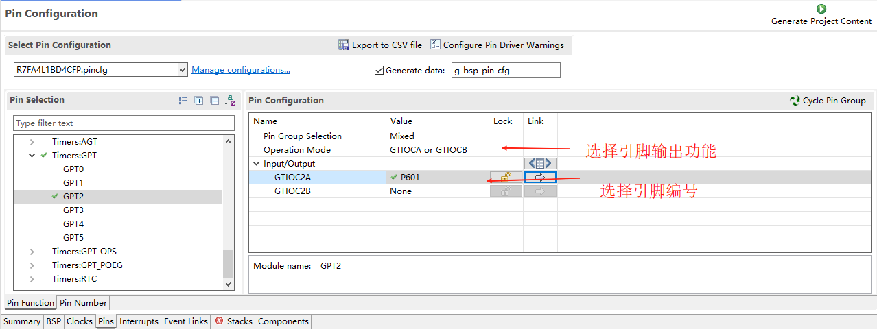The width and height of the screenshot is (877, 329).
Task: Open the pin configuration file dropdown
Action: pyautogui.click(x=182, y=70)
